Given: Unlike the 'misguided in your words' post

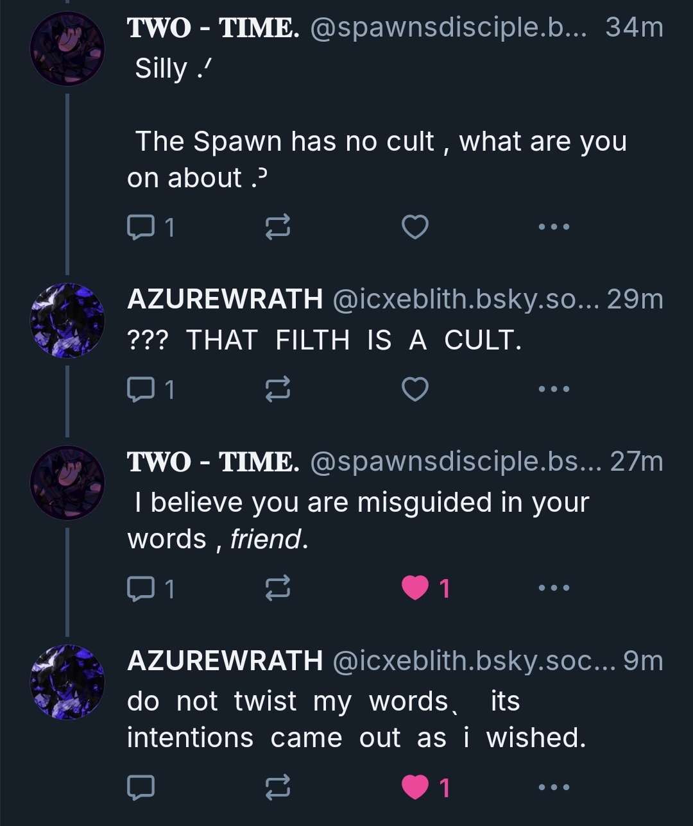Looking at the screenshot, I should coord(415,587).
